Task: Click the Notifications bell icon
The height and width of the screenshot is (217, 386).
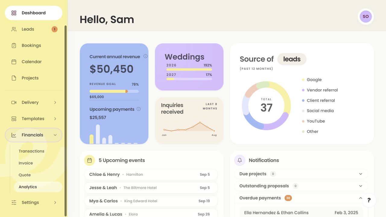Action: [240, 160]
